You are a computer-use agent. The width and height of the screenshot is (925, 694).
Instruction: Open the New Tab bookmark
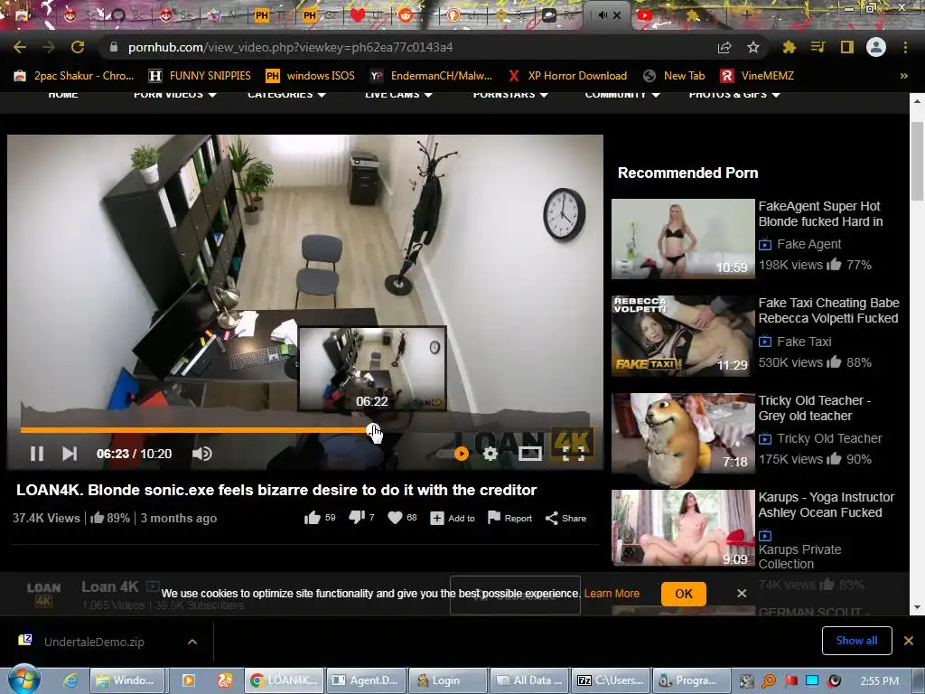coord(674,76)
